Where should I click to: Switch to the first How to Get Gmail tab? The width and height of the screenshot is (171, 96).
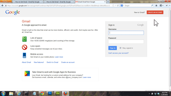pos(28,2)
